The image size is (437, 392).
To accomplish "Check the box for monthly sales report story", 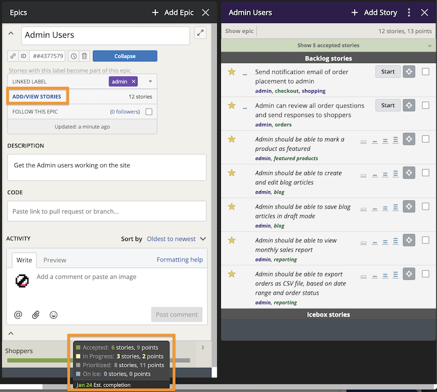I will pos(426,240).
